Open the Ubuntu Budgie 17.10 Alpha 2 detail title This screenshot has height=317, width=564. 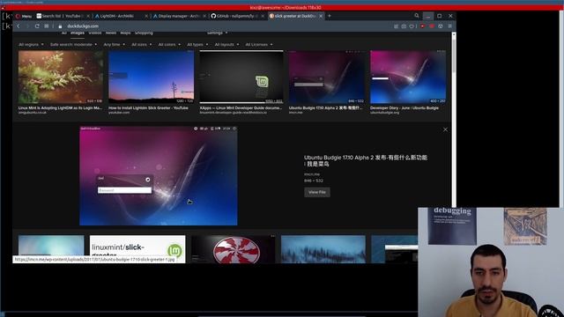[x=366, y=160]
